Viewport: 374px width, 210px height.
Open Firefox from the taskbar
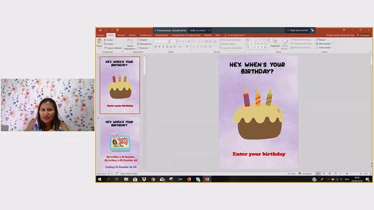[x=189, y=179]
